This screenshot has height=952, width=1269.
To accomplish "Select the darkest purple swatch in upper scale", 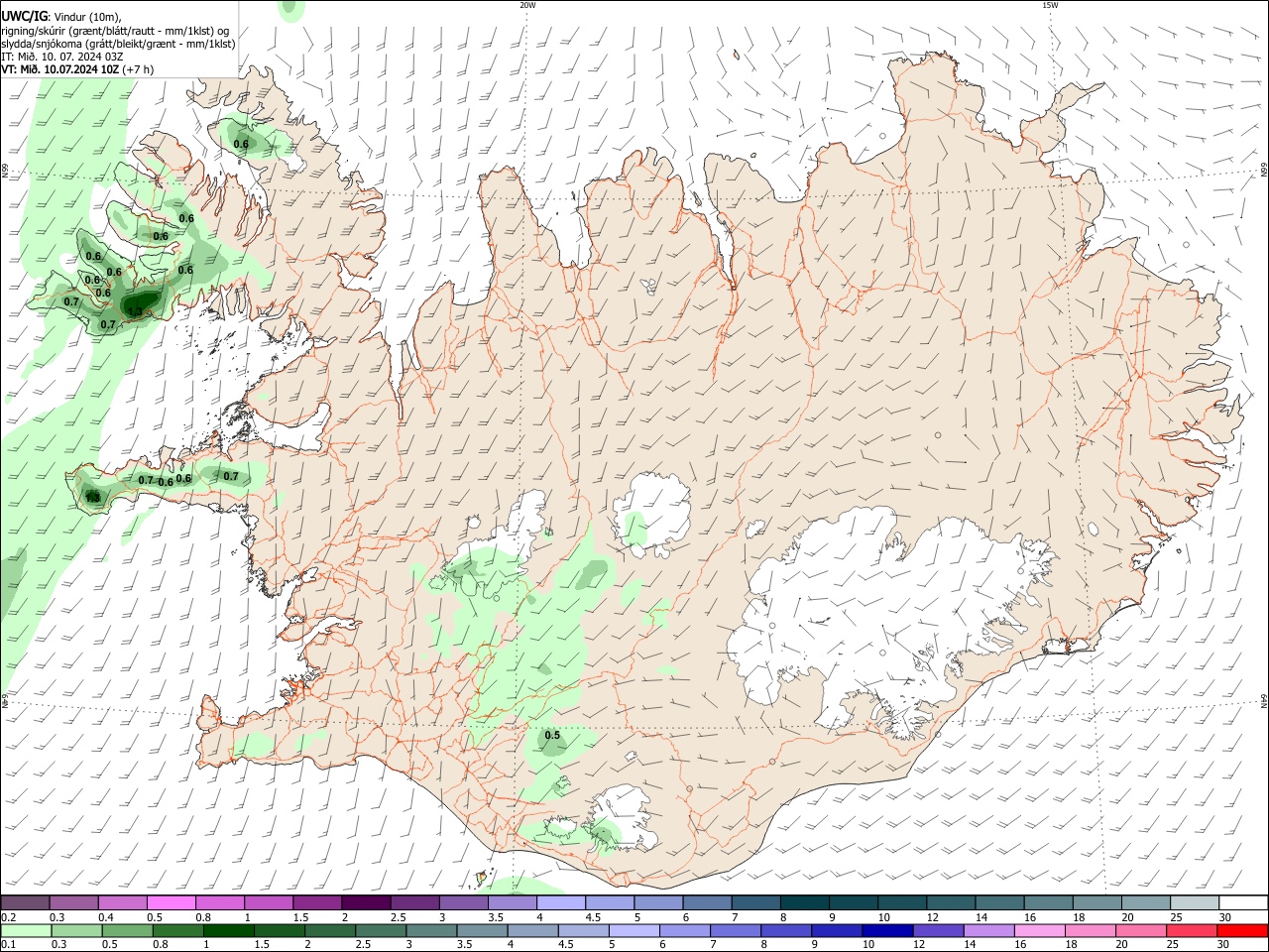I will tap(365, 903).
